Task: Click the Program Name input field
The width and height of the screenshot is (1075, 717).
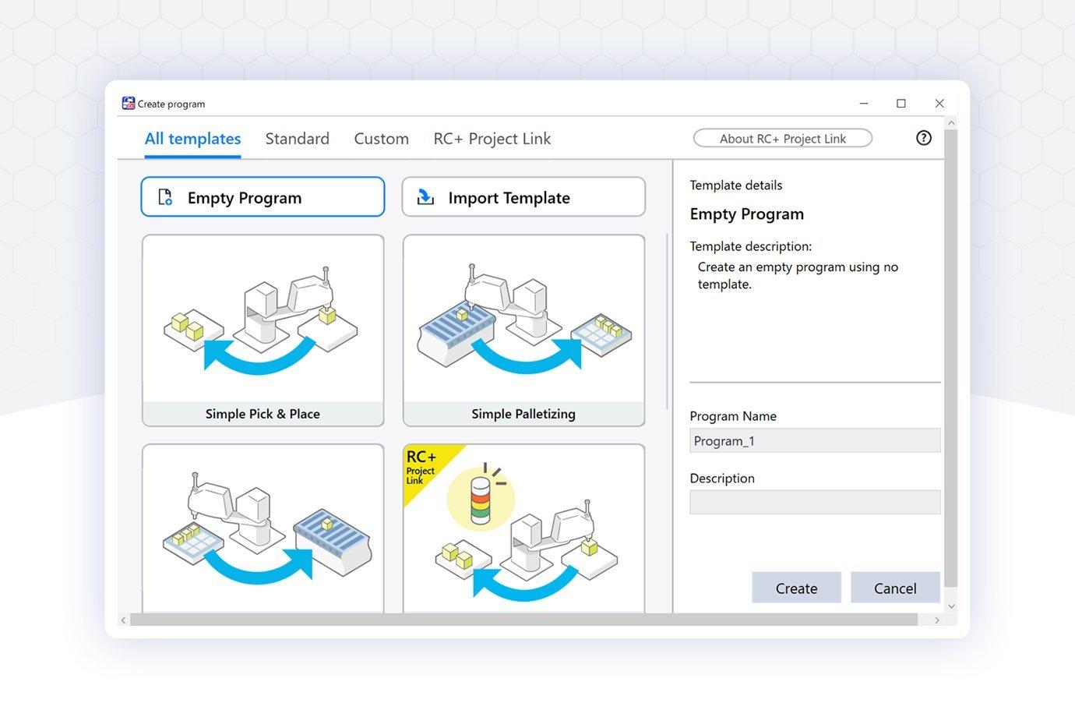Action: pyautogui.click(x=814, y=440)
